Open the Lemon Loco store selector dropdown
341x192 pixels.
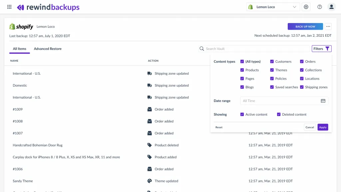(272, 7)
